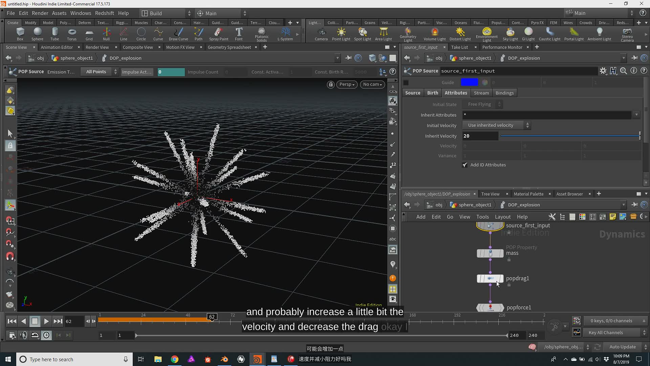The image size is (650, 366).
Task: Select the L-System shelf tool
Action: point(285,34)
